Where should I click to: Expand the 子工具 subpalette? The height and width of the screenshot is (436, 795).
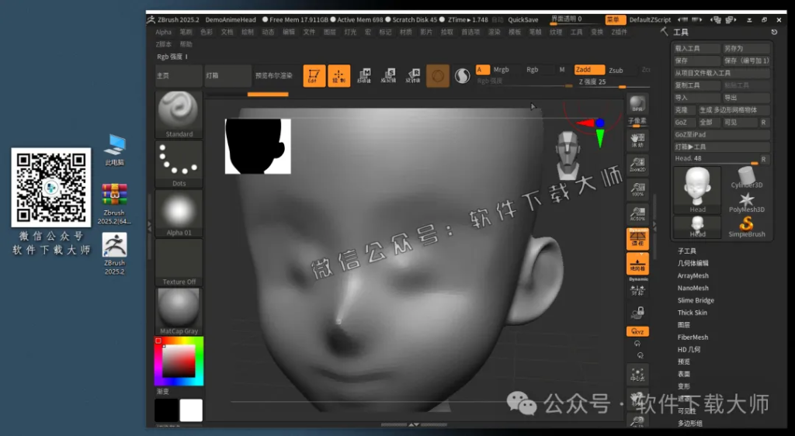[x=686, y=251]
